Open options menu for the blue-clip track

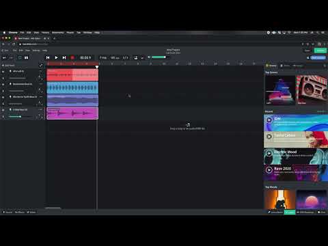pyautogui.click(x=41, y=84)
